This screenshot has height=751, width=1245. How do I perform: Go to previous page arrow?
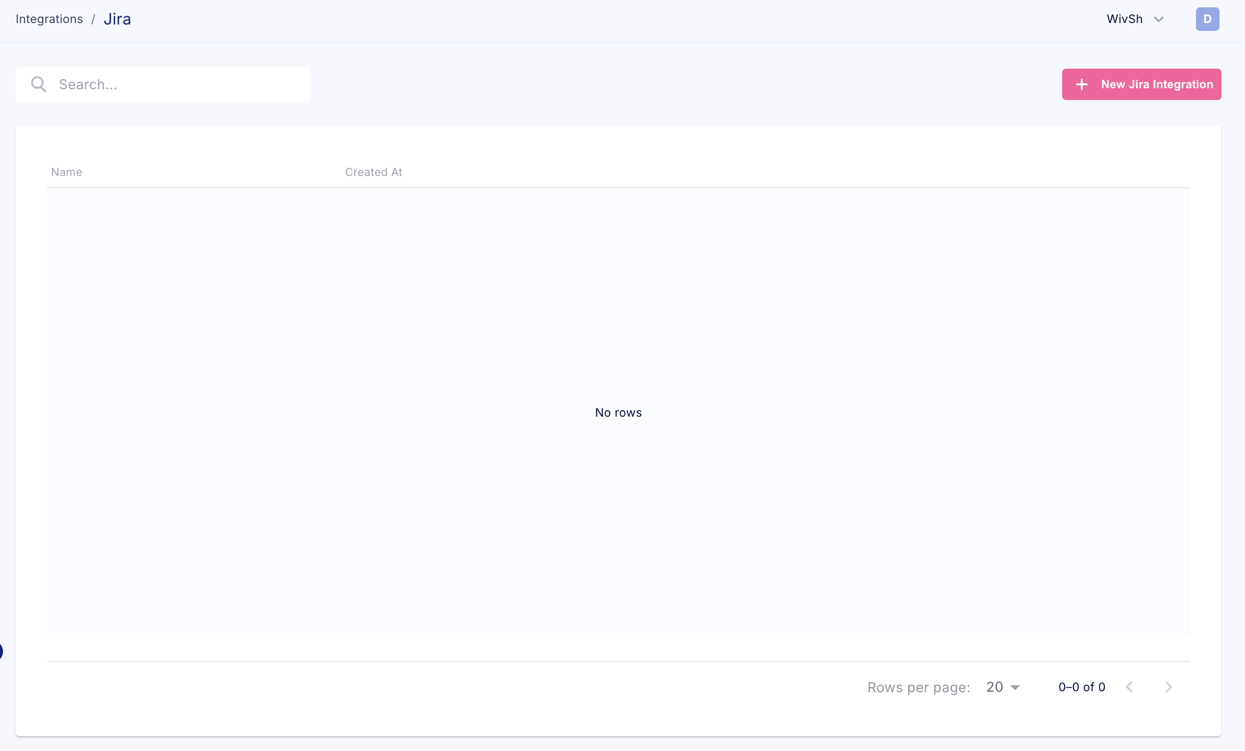point(1129,687)
